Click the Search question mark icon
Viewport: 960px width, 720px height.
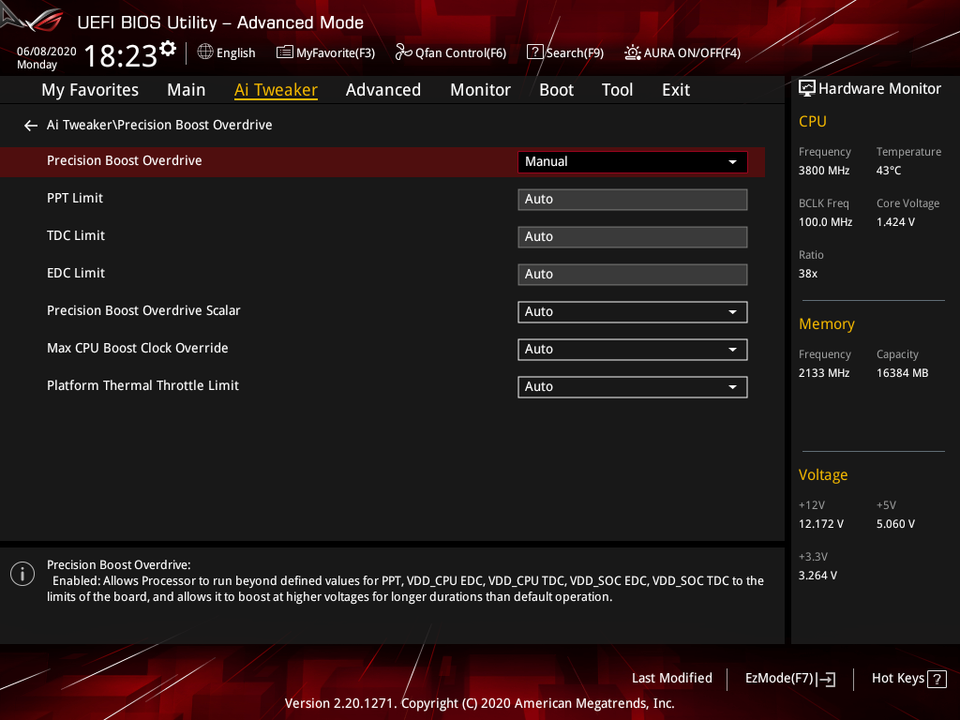[534, 52]
